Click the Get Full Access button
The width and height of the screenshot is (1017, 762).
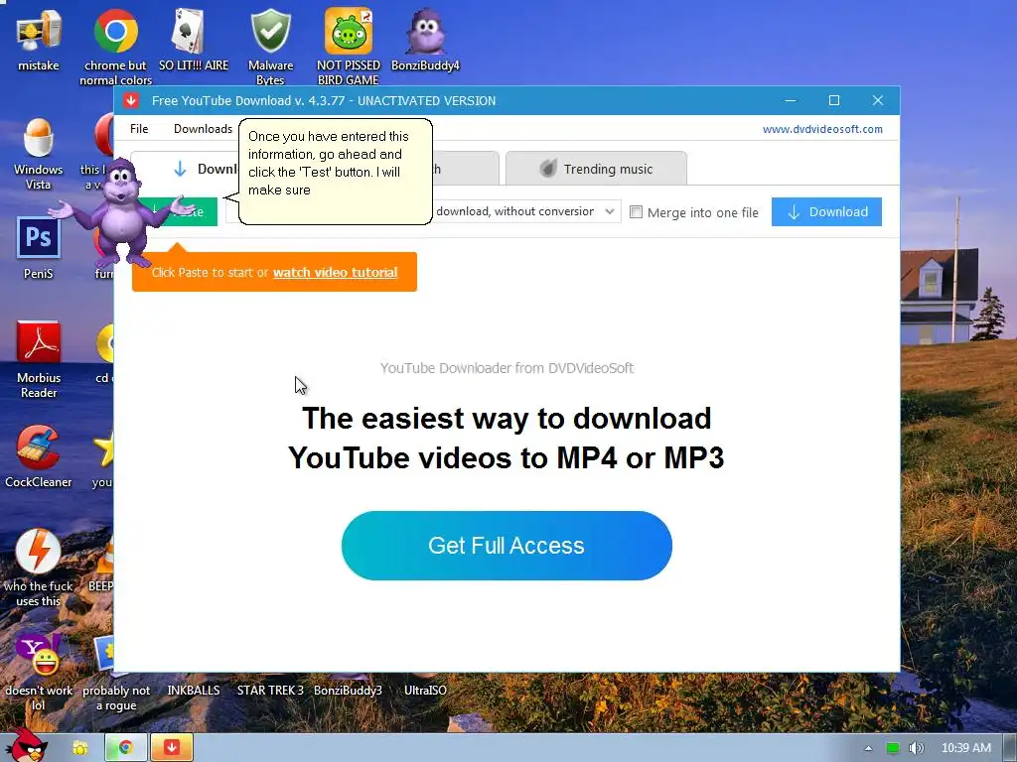[507, 546]
